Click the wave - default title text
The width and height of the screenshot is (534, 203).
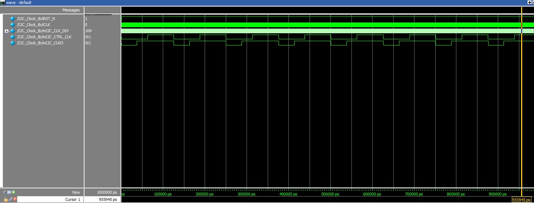click(x=19, y=3)
